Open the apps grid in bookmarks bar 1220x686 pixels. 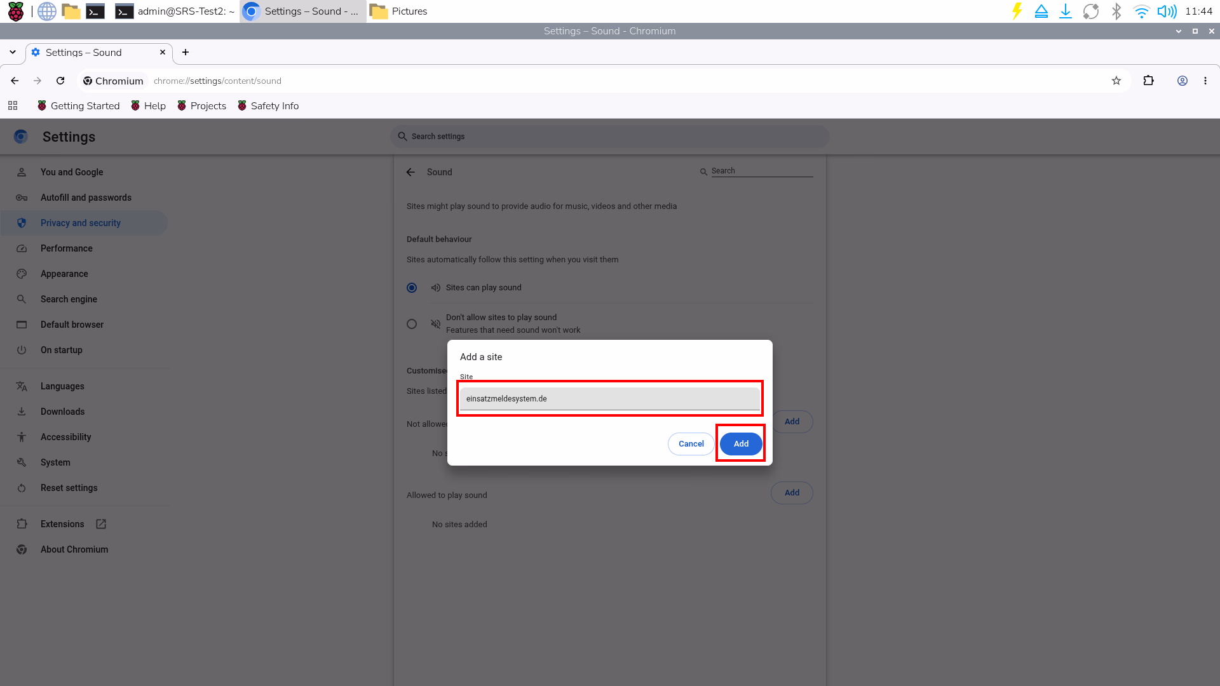13,105
